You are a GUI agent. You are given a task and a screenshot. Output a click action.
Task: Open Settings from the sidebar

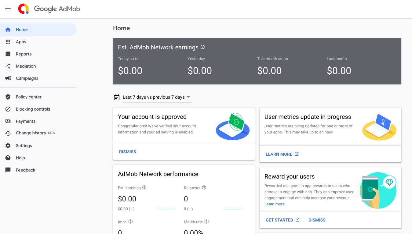[24, 146]
